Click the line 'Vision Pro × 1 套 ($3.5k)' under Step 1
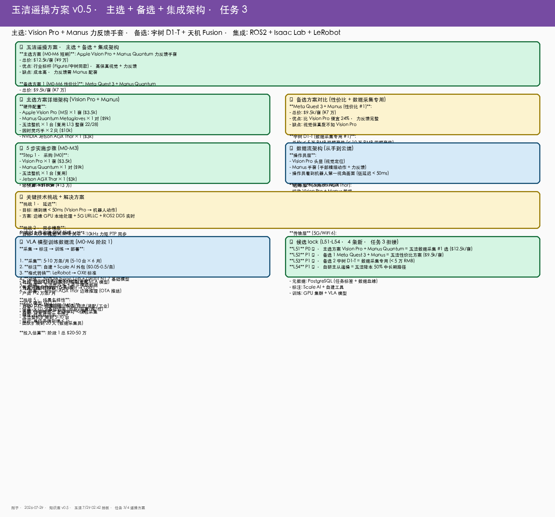 [x=45, y=161]
